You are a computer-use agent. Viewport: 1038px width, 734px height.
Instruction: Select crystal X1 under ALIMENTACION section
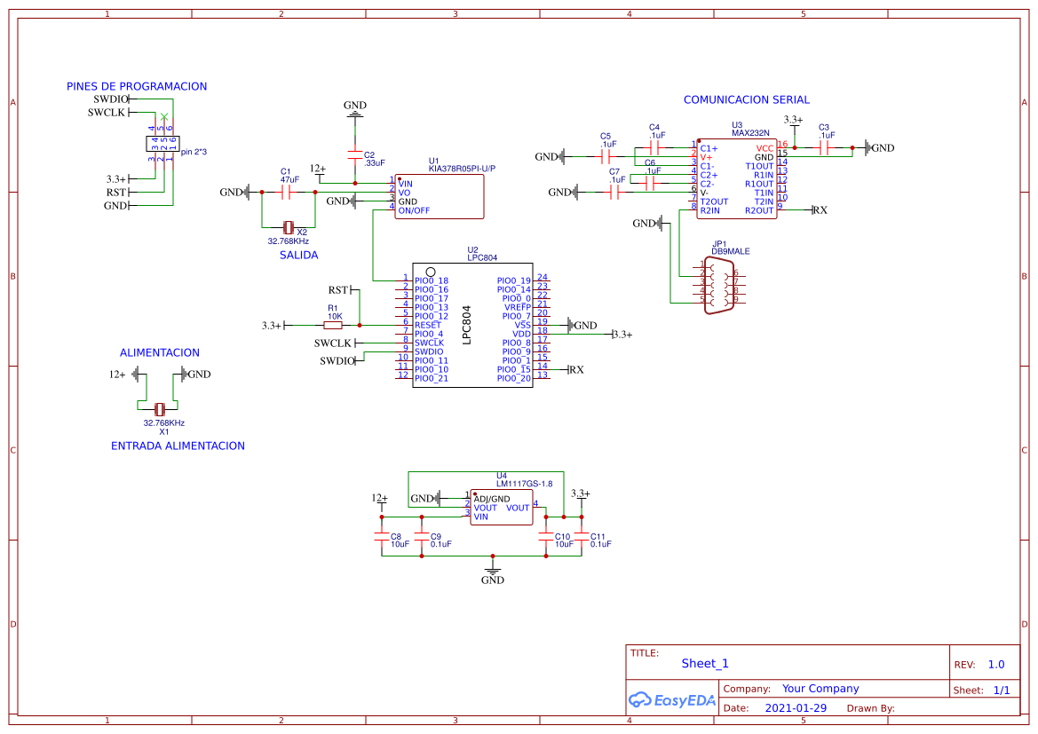click(161, 410)
